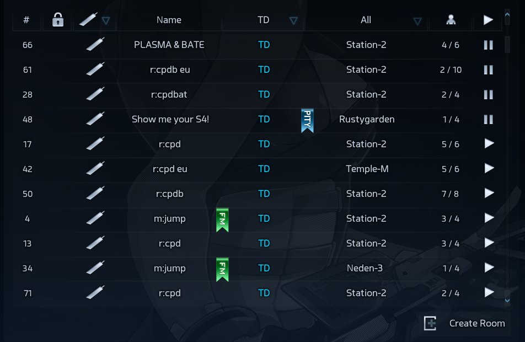Click the play status column header icon

[x=488, y=20]
